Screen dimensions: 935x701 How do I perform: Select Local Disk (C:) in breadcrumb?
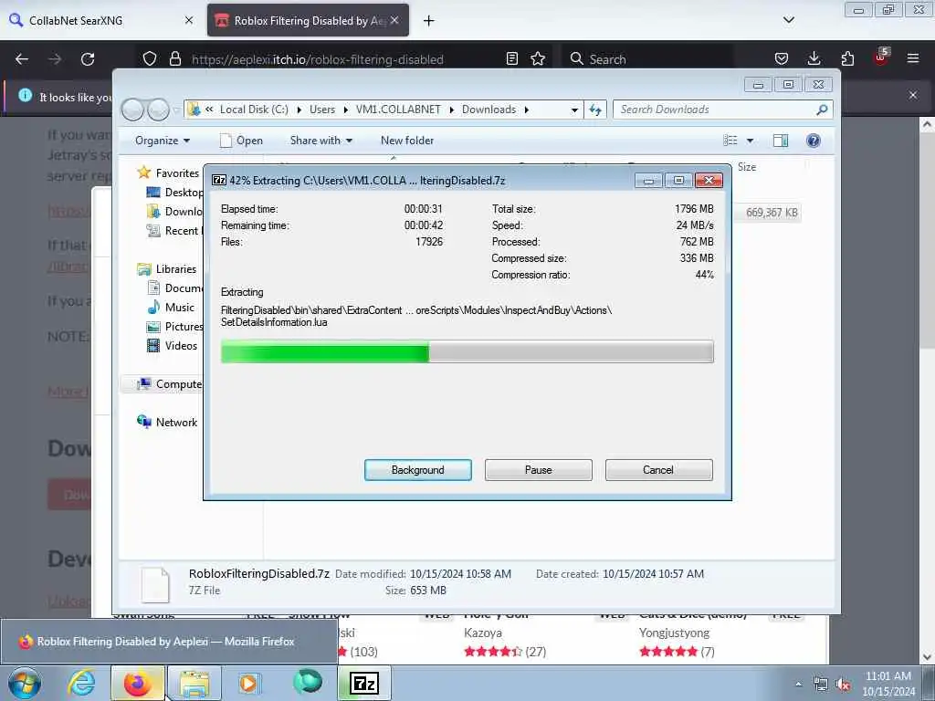tap(254, 110)
